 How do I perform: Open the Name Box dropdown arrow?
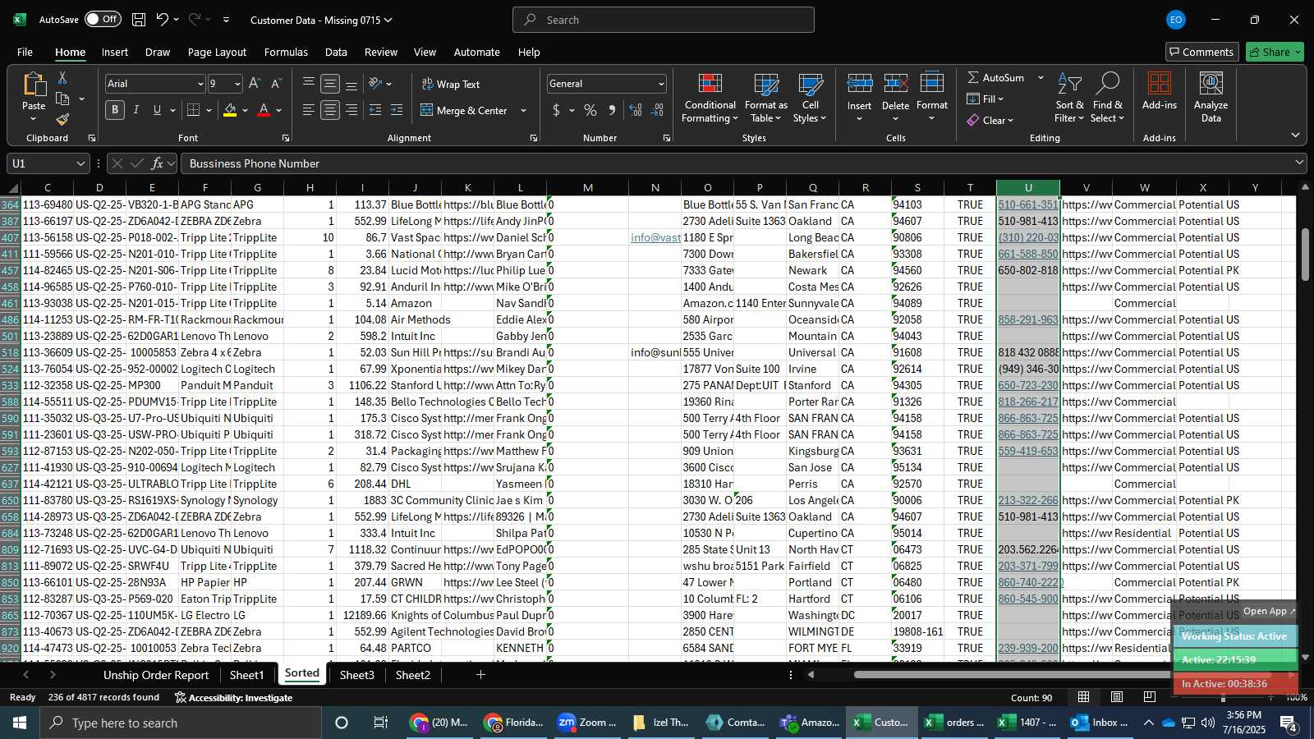coord(80,163)
